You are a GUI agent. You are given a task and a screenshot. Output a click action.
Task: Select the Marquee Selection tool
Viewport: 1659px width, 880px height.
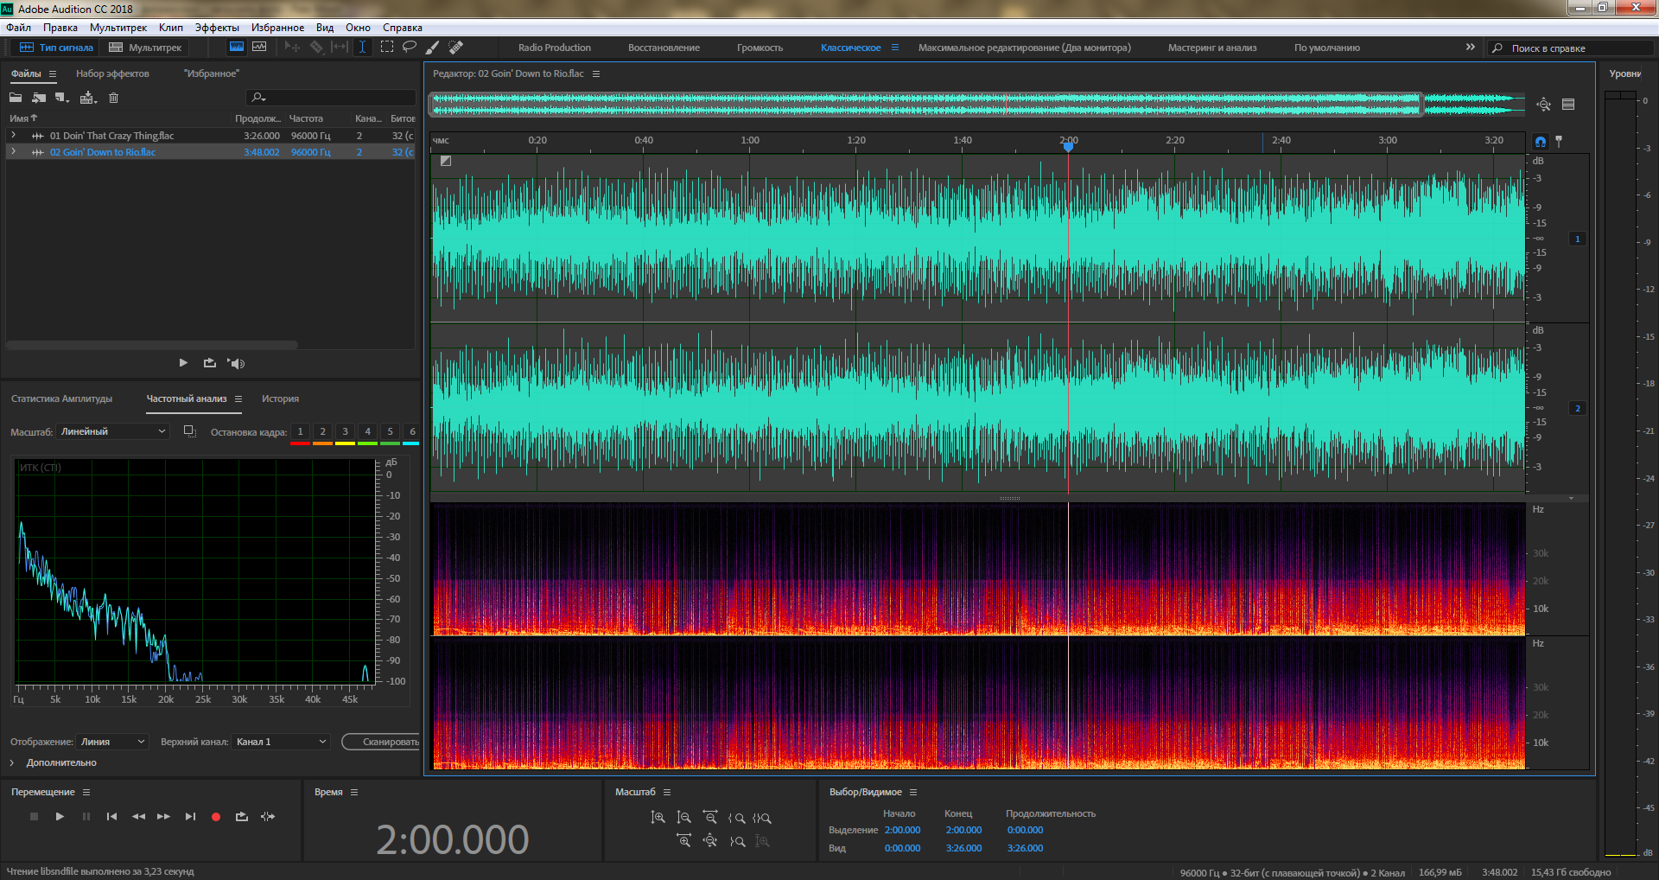point(387,47)
